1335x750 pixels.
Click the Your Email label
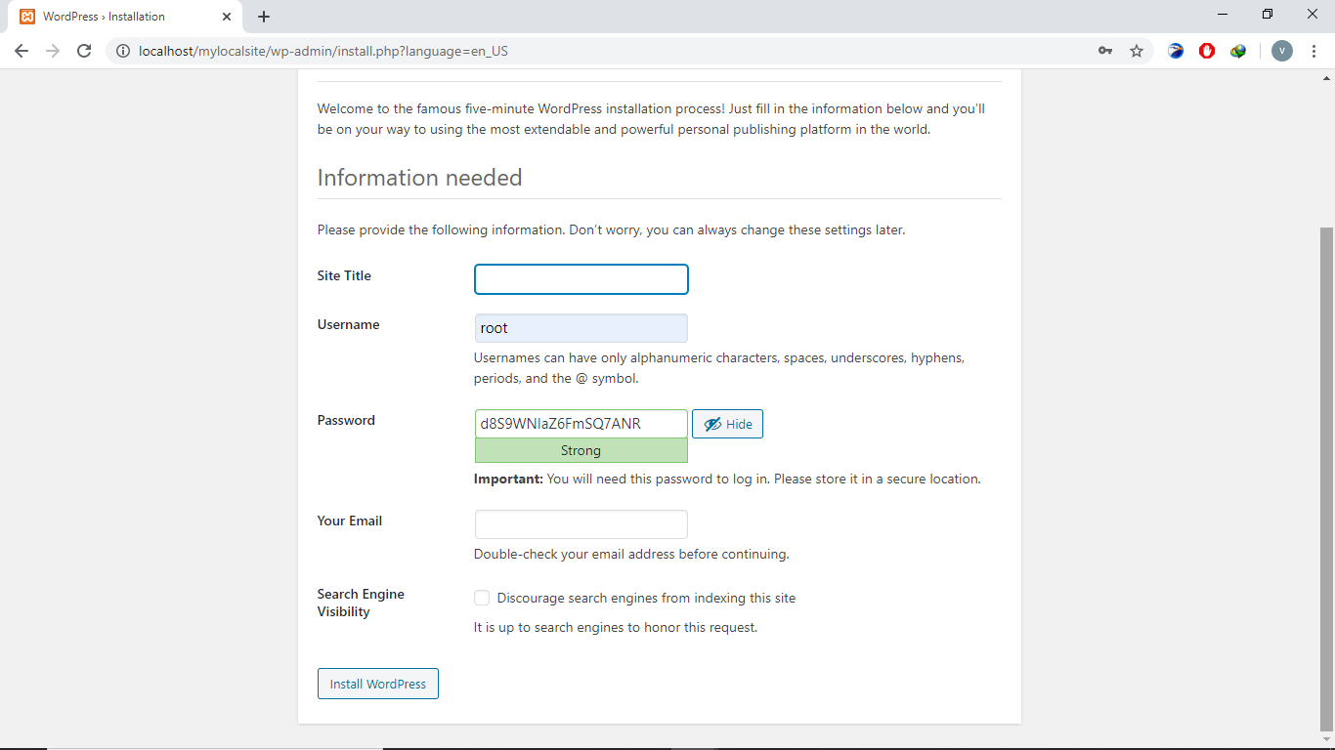pyautogui.click(x=350, y=521)
